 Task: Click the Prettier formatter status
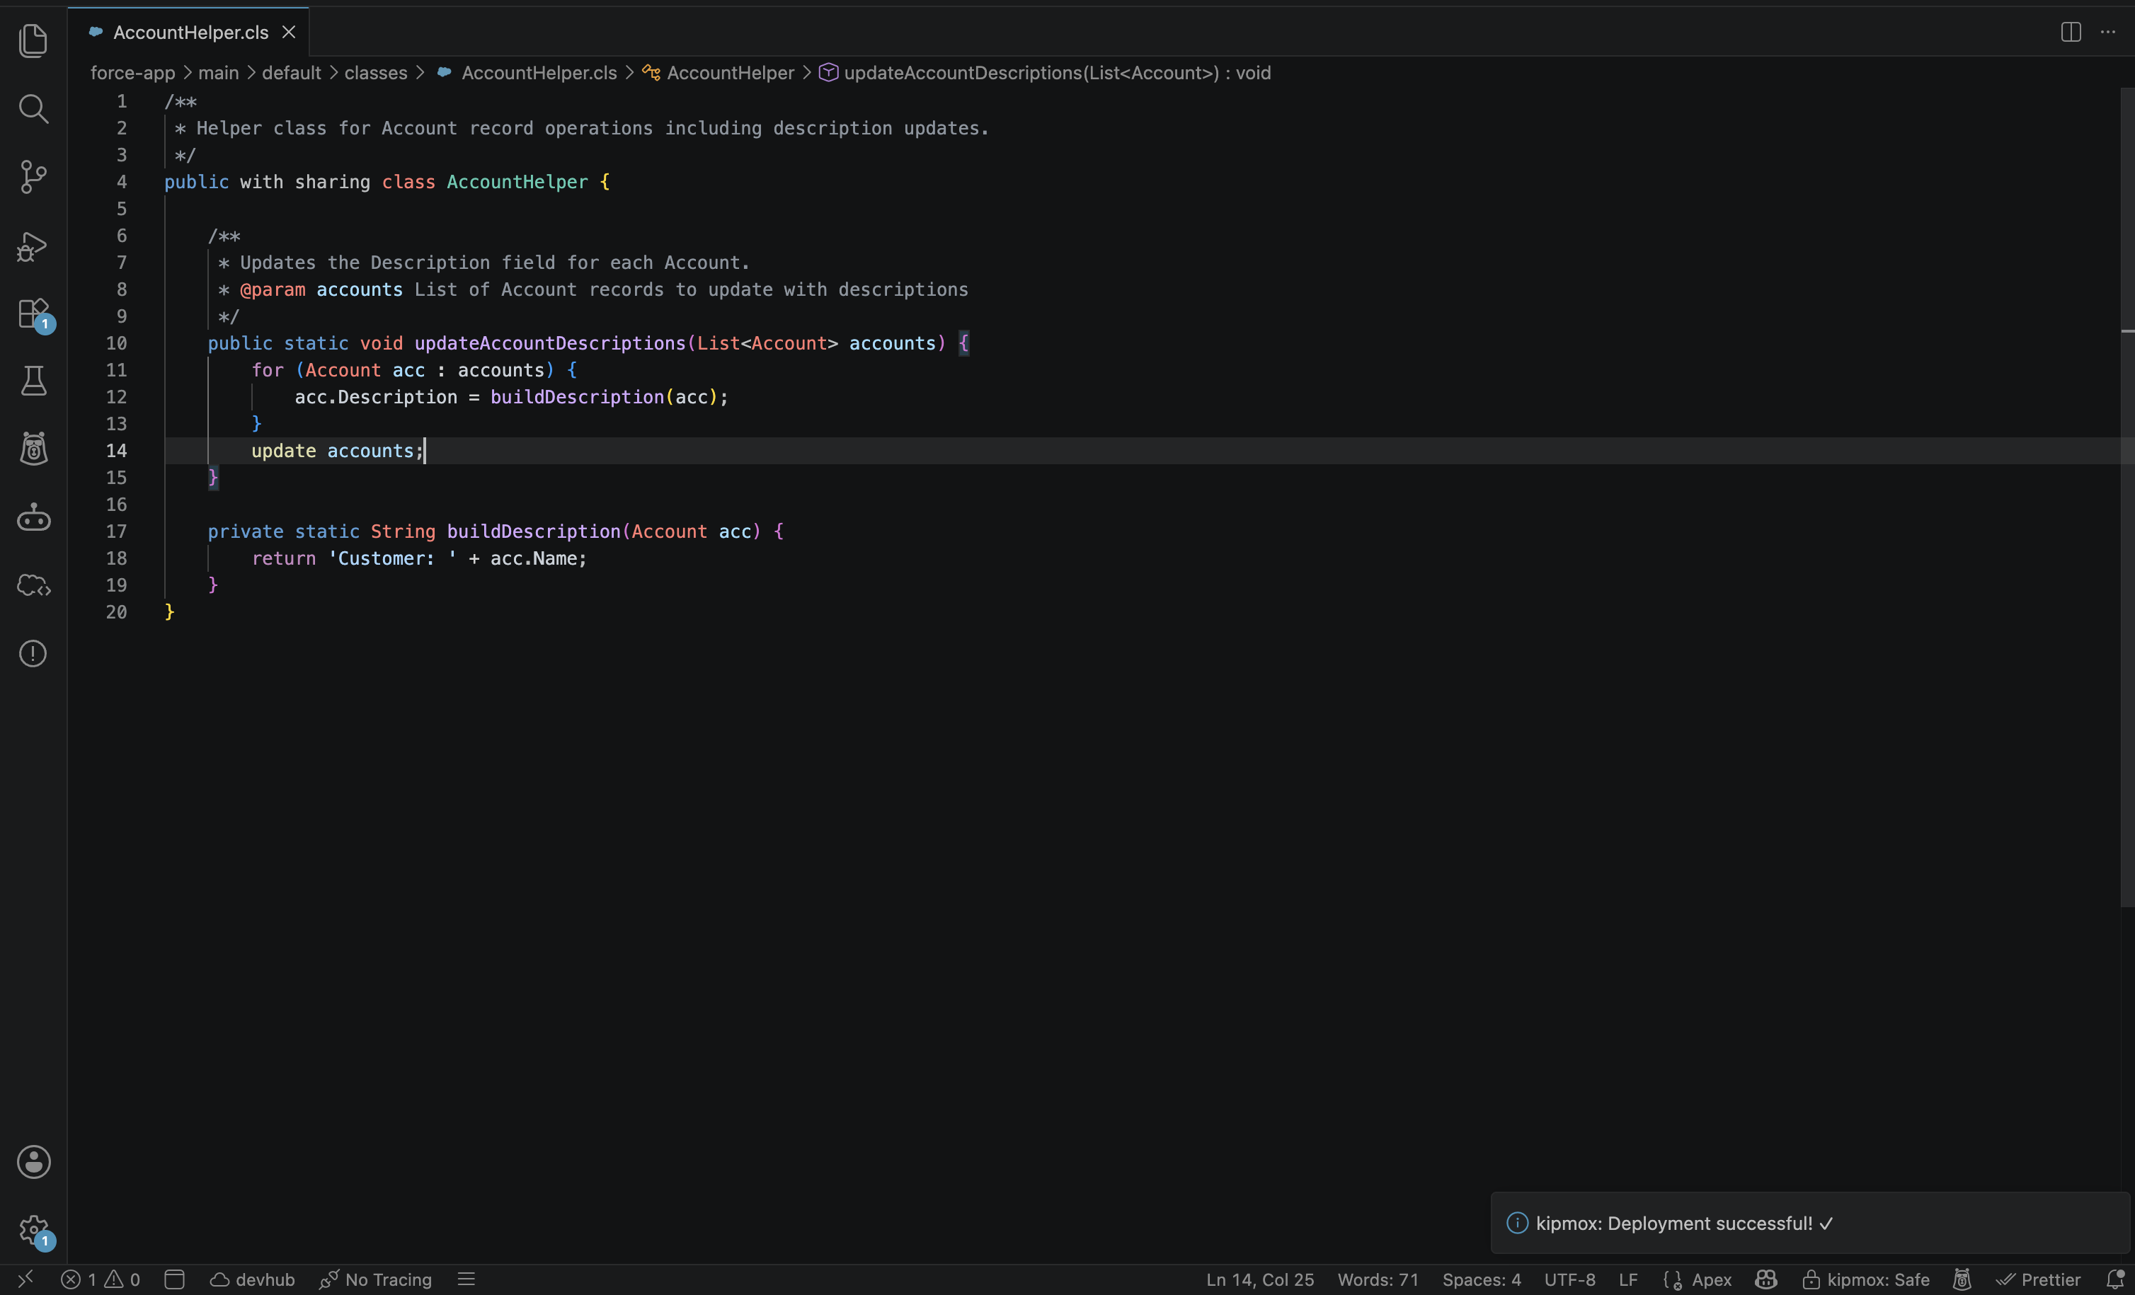tap(2037, 1279)
